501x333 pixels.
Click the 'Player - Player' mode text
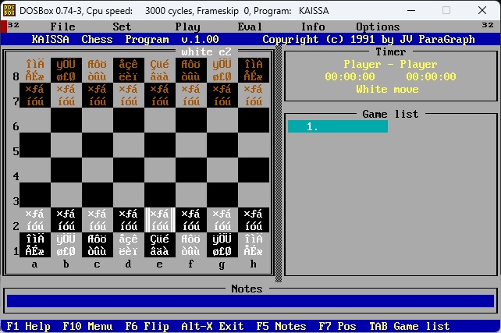(390, 64)
